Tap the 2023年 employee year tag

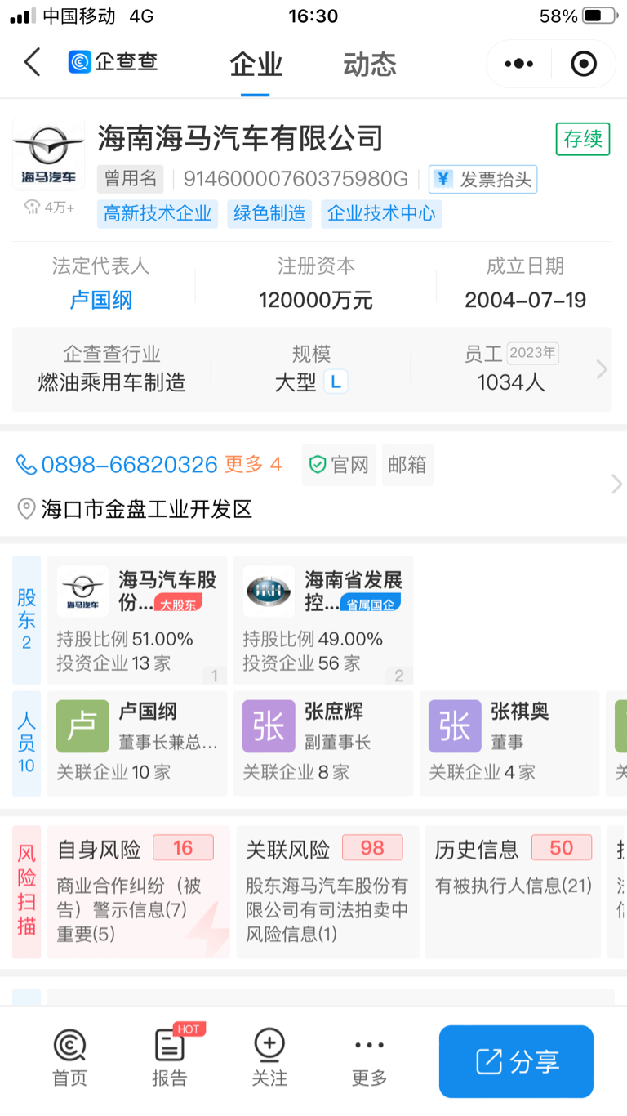click(x=532, y=353)
